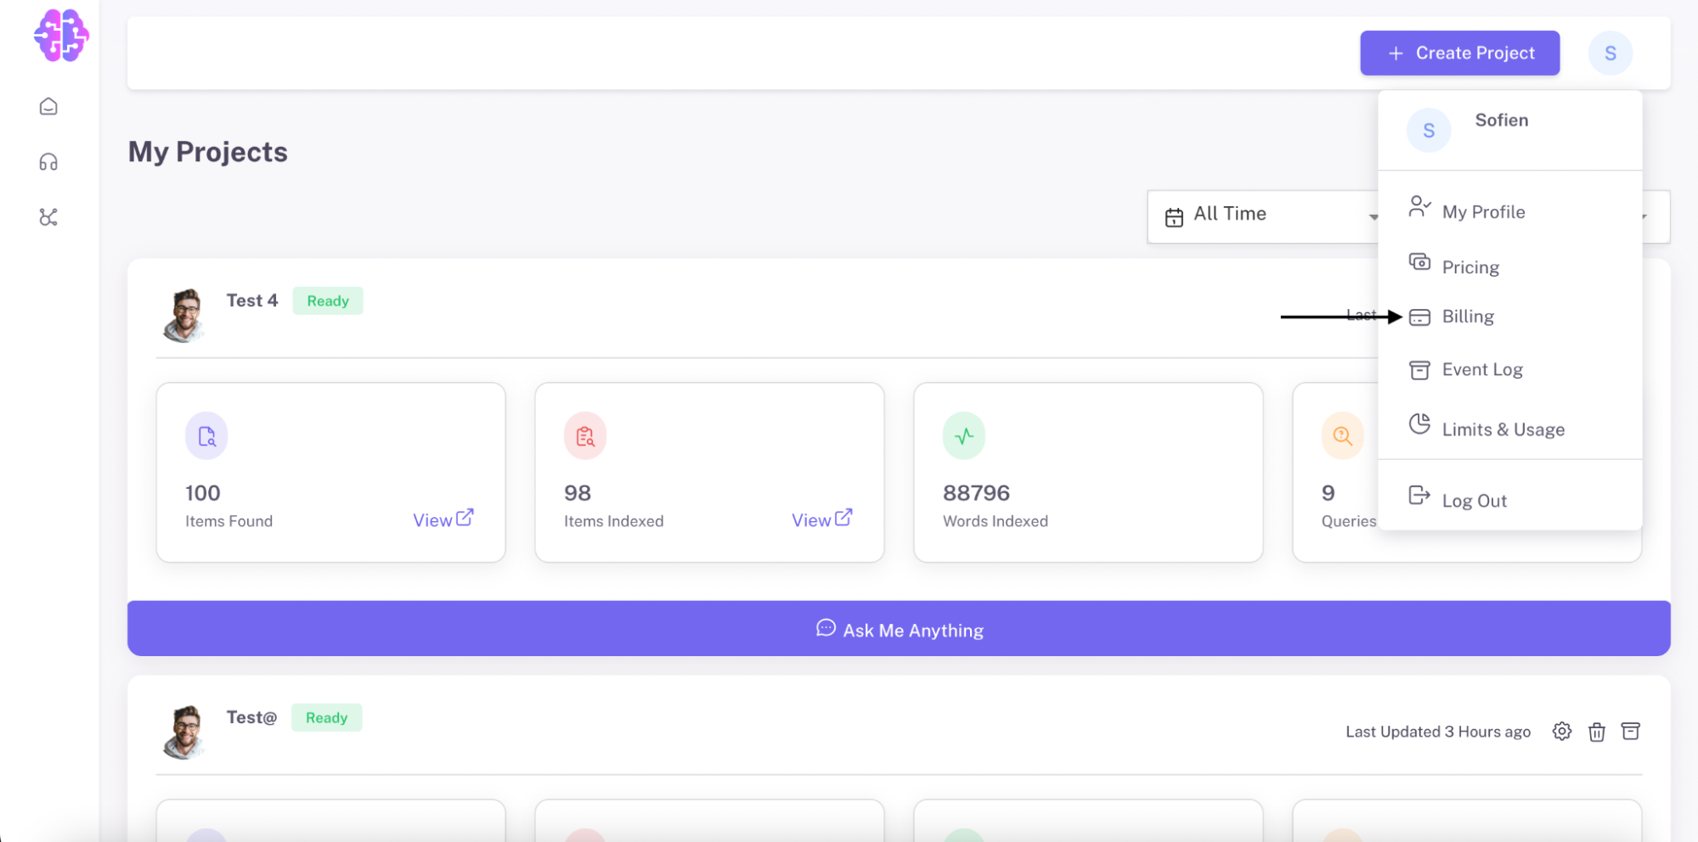1698x842 pixels.
Task: Click the Sofien username in menu
Action: (1501, 120)
